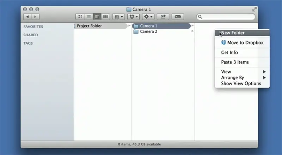
Task: Select the Camera 1 folder
Action: tap(161, 26)
